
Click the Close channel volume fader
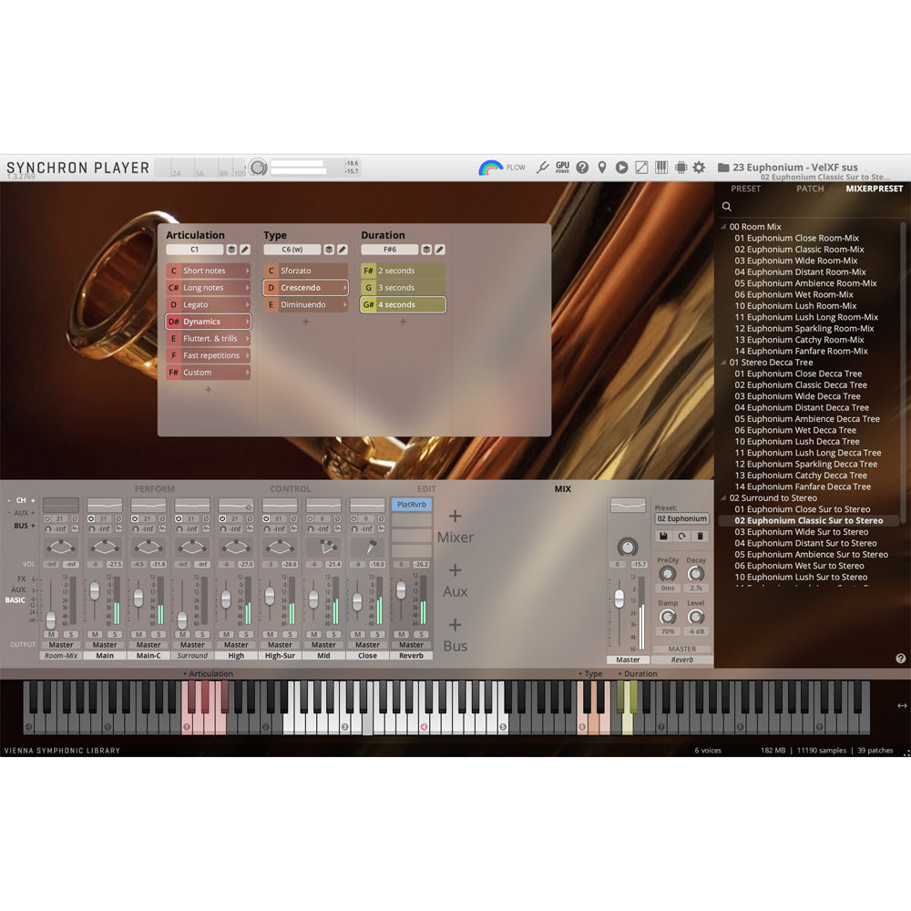(357, 602)
